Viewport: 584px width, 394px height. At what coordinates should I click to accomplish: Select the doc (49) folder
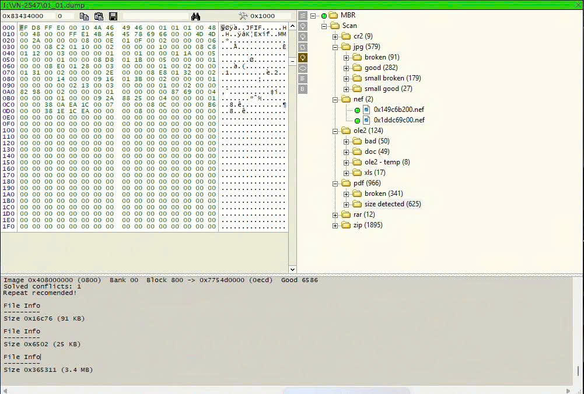pyautogui.click(x=377, y=152)
